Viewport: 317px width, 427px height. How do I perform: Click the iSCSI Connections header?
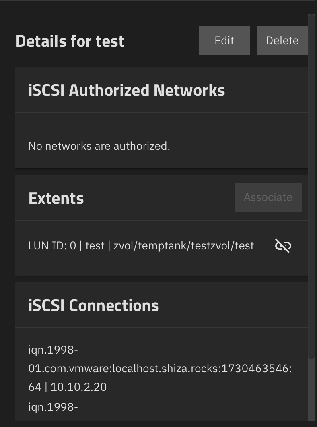coord(93,305)
